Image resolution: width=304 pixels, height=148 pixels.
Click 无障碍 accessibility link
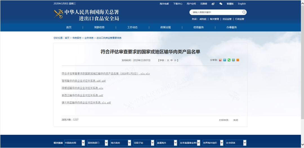(x=204, y=4)
